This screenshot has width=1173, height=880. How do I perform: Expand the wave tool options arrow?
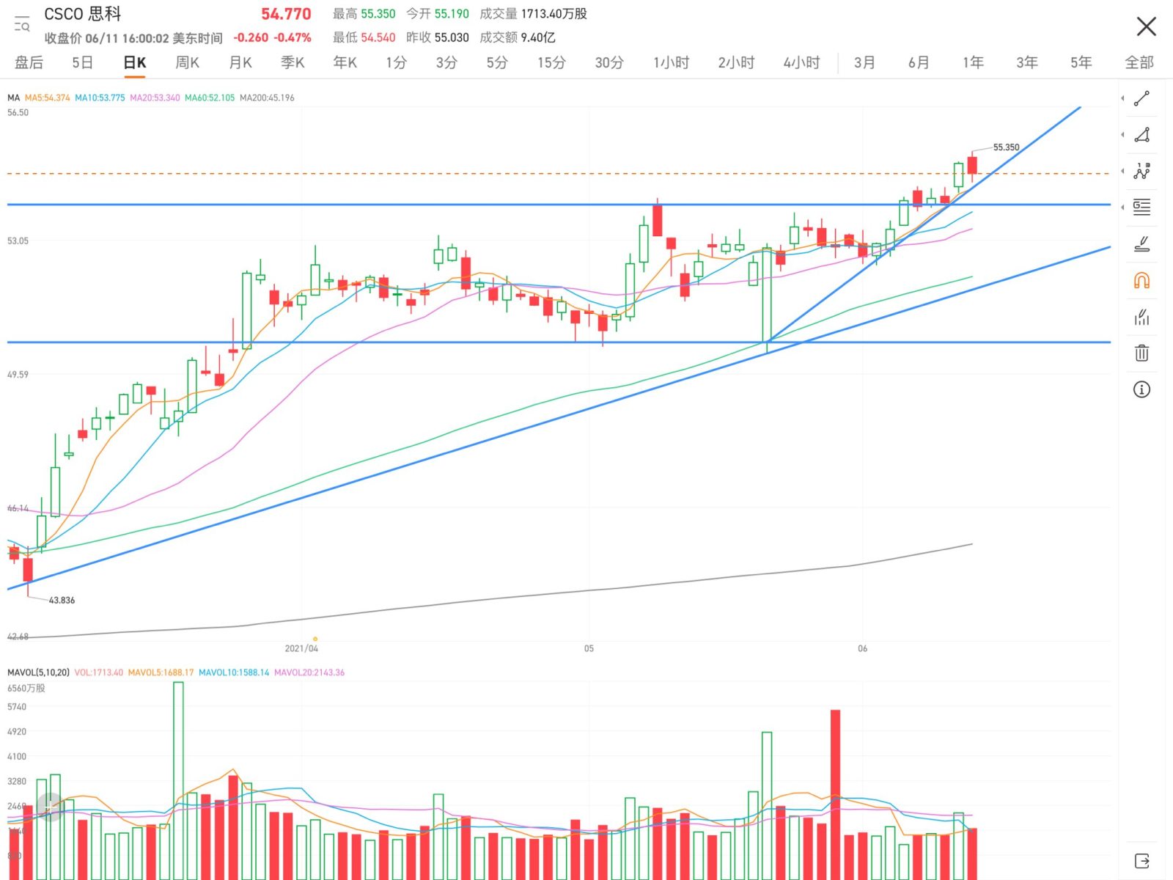tap(1122, 171)
